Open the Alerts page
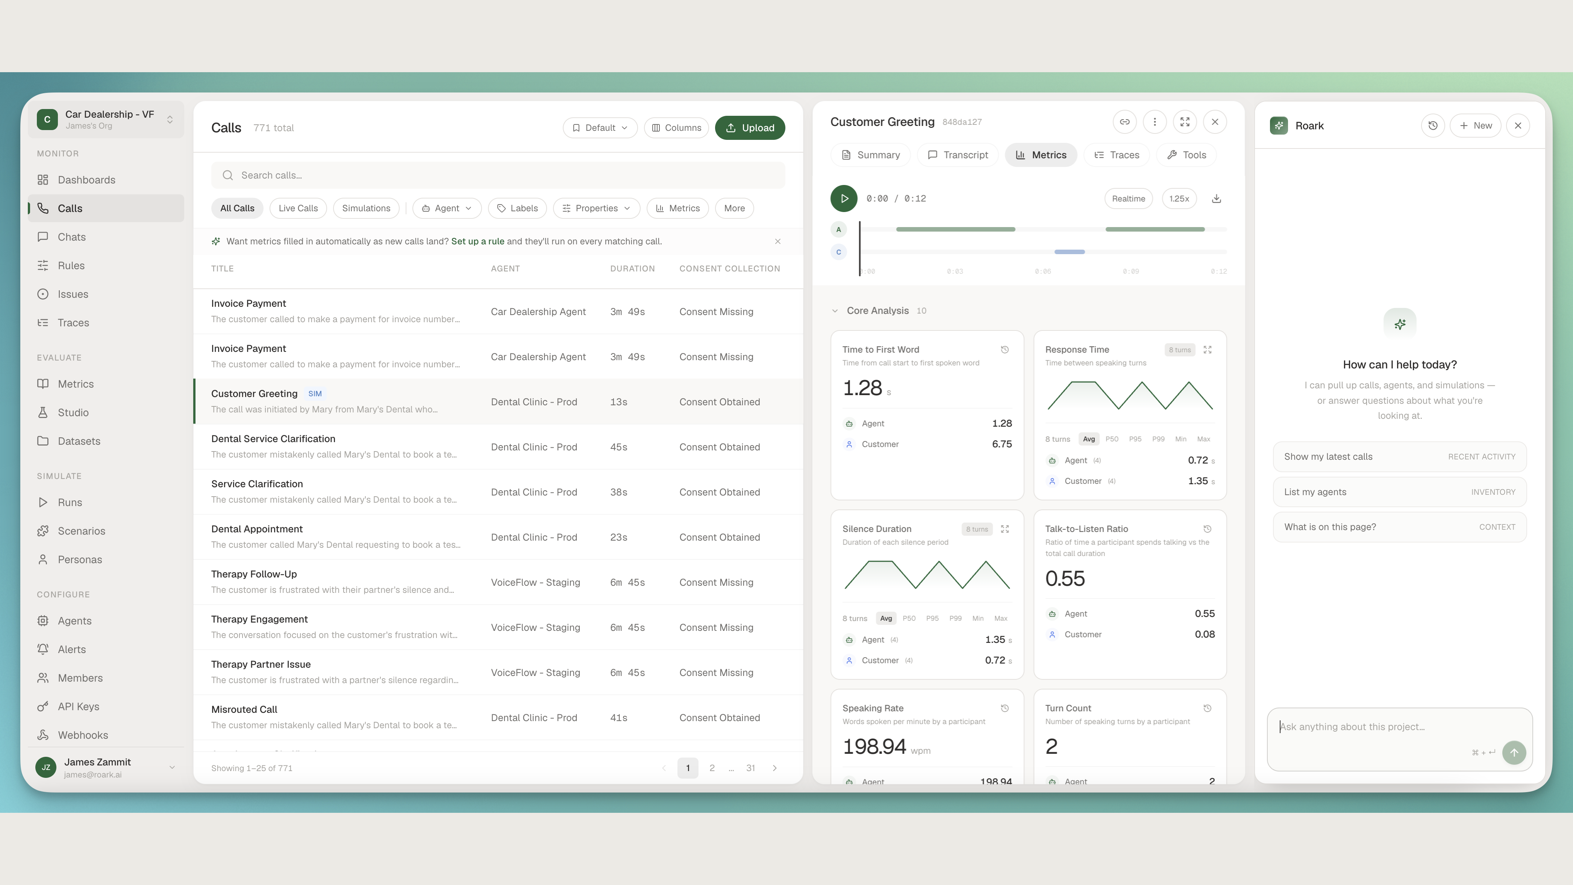 [x=106, y=649]
